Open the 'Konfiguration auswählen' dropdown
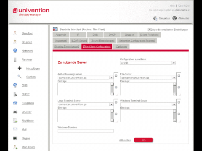The height and width of the screenshot is (151, 202). coord(148,63)
